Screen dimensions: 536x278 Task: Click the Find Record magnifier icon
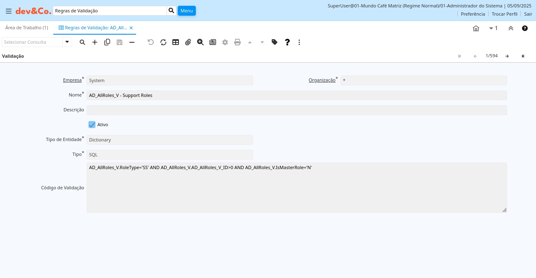coord(82,42)
